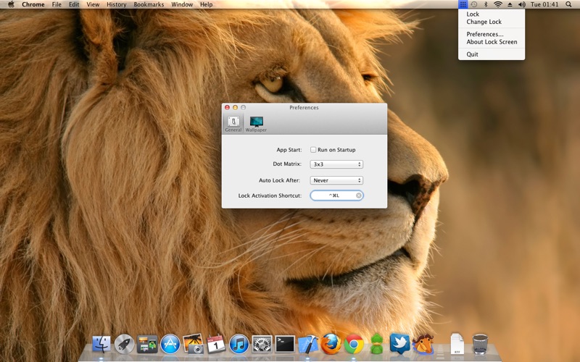
Task: Open Terminal from the Dock
Action: [x=285, y=343]
